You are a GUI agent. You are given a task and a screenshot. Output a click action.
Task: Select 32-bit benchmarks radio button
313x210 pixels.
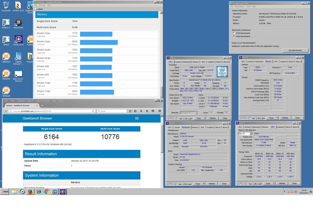(234, 33)
